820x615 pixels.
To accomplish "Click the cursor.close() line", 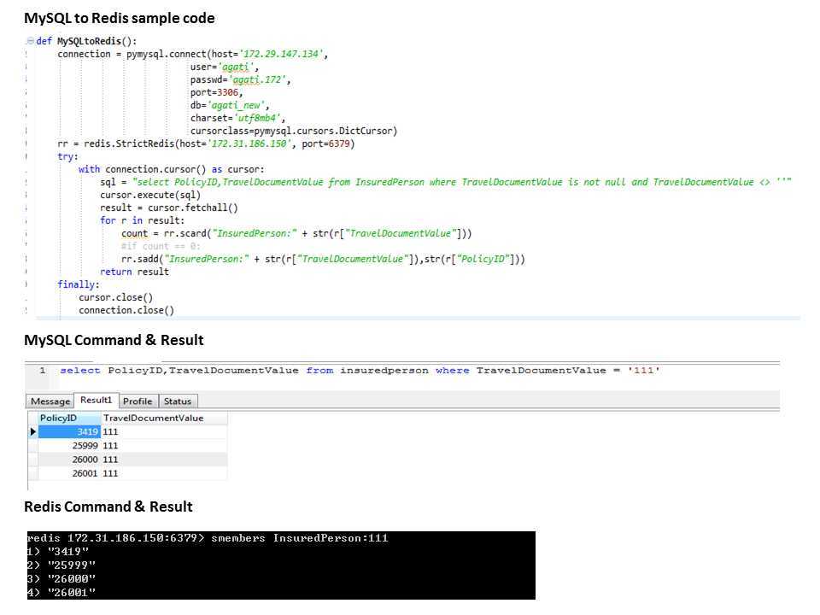I will pos(115,297).
